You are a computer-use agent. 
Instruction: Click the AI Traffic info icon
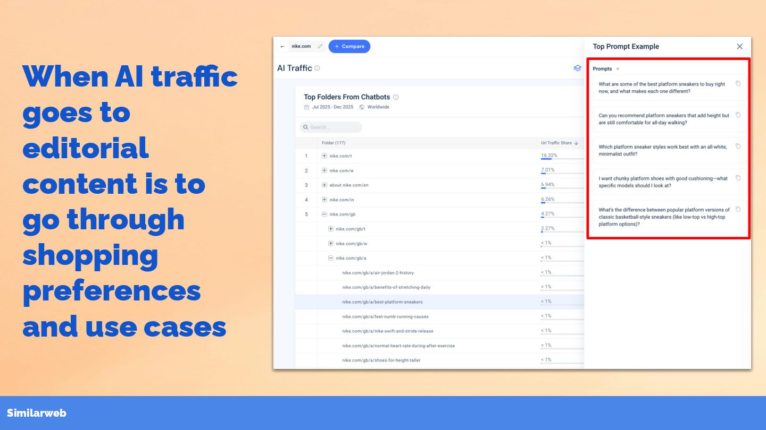pos(317,68)
